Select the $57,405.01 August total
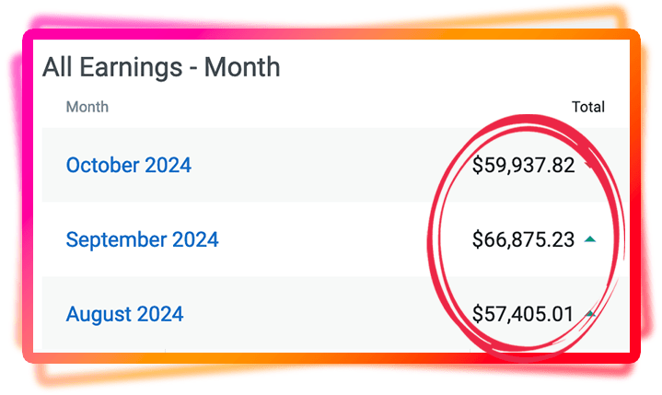The width and height of the screenshot is (662, 395). [523, 314]
